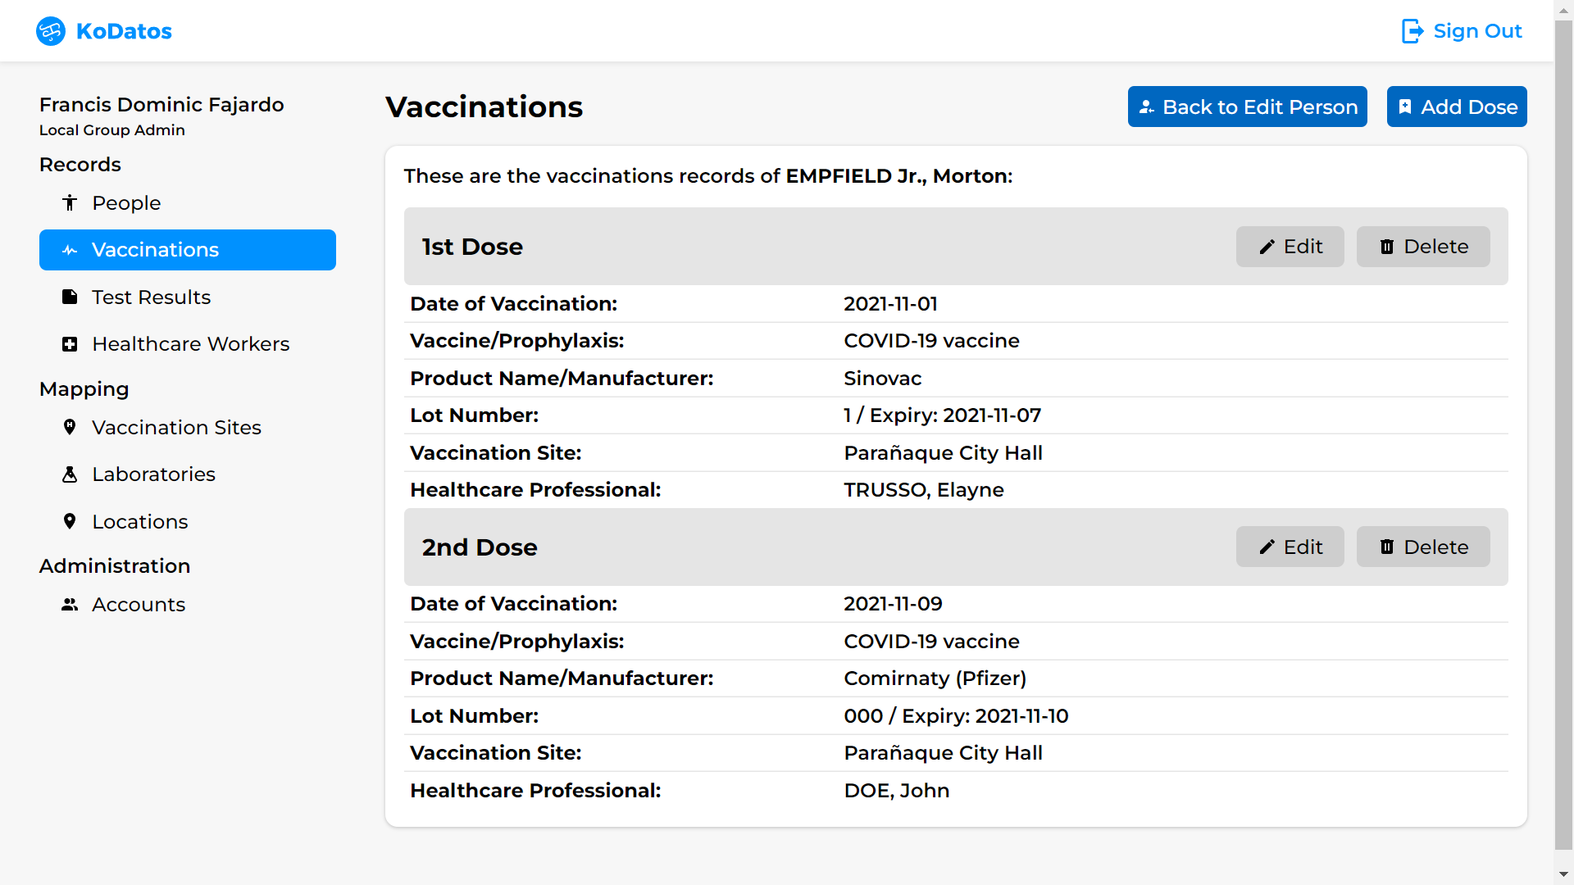Go to the Healthcare Workers menu item
1574x885 pixels.
click(190, 344)
